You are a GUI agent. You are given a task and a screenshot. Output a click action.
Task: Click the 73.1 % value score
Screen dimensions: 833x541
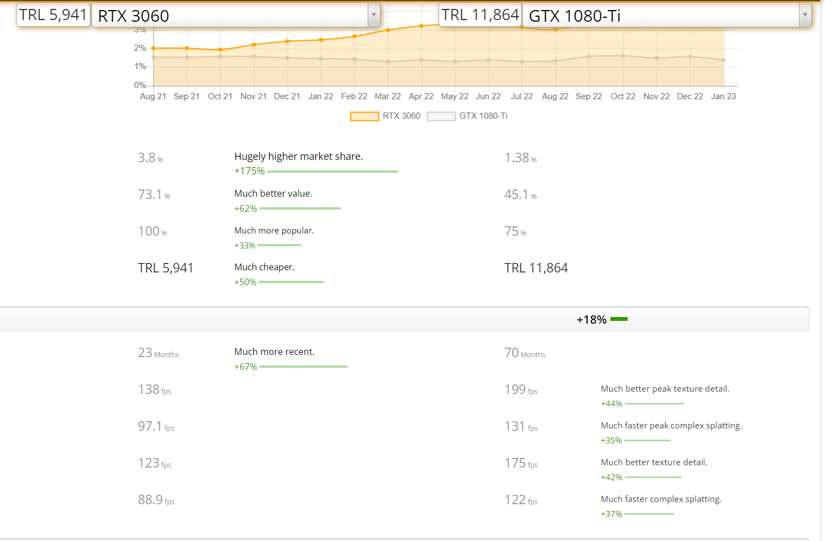click(154, 195)
